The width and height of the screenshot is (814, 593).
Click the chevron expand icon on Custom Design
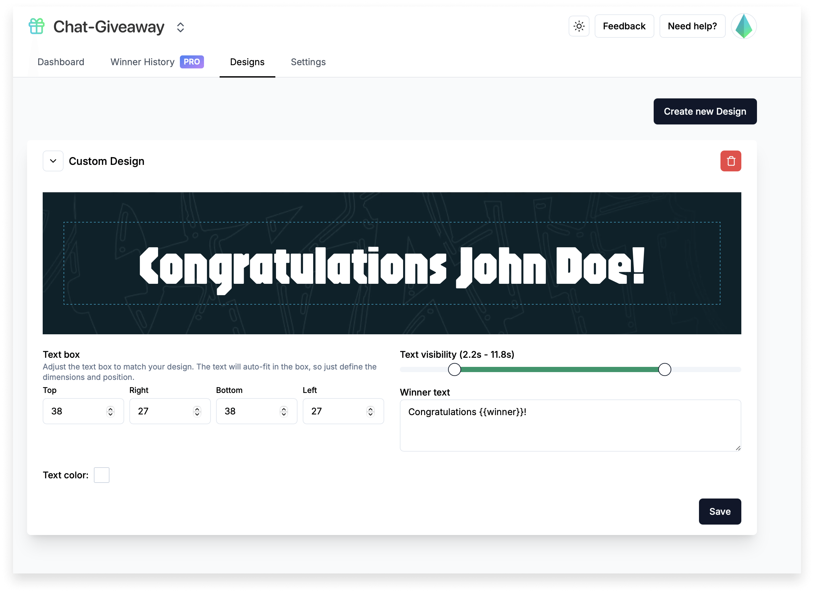point(53,161)
